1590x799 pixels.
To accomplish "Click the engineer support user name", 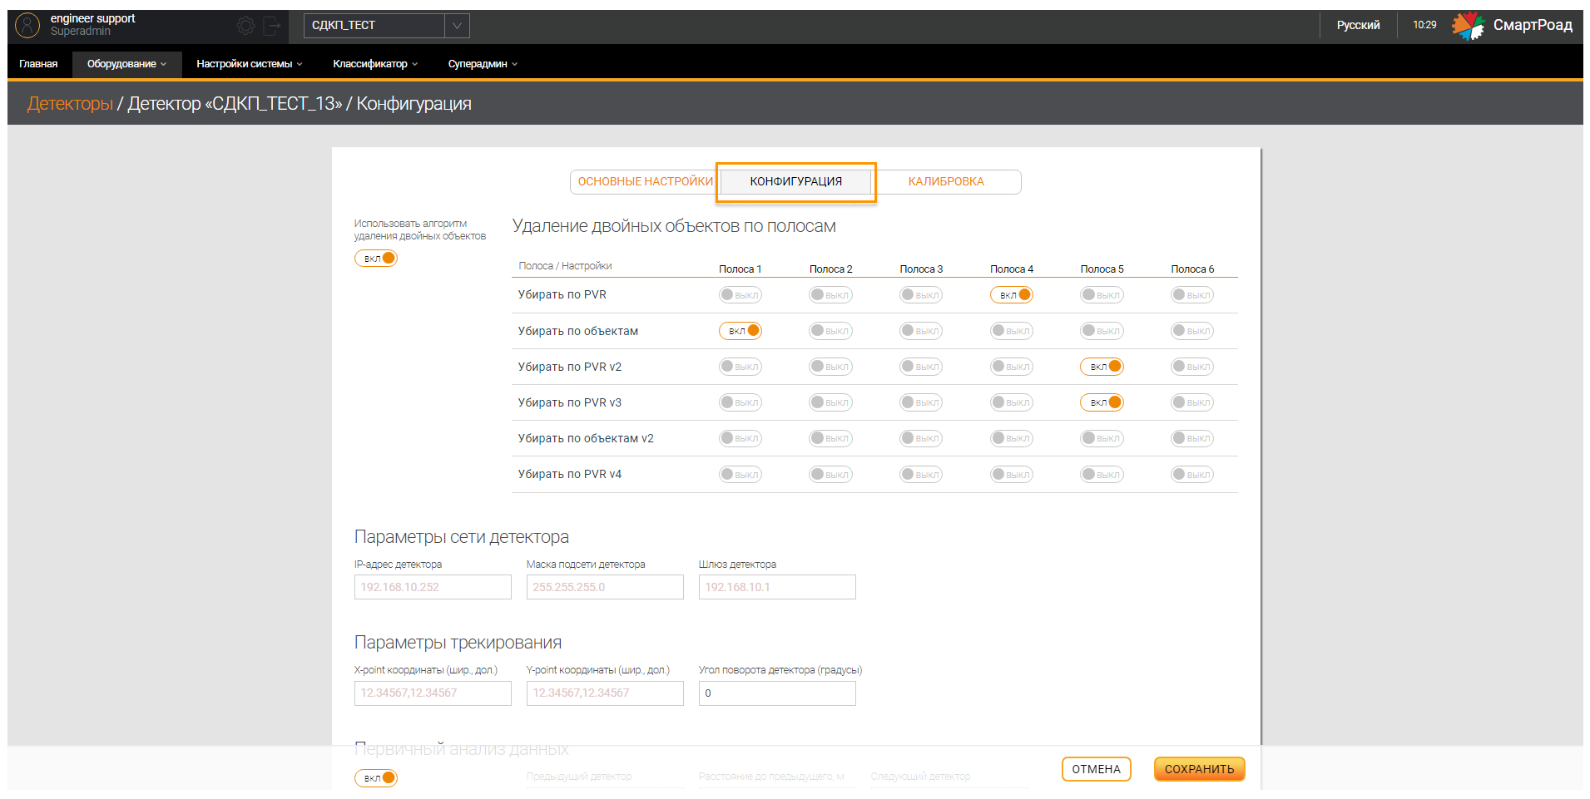I will pos(92,18).
